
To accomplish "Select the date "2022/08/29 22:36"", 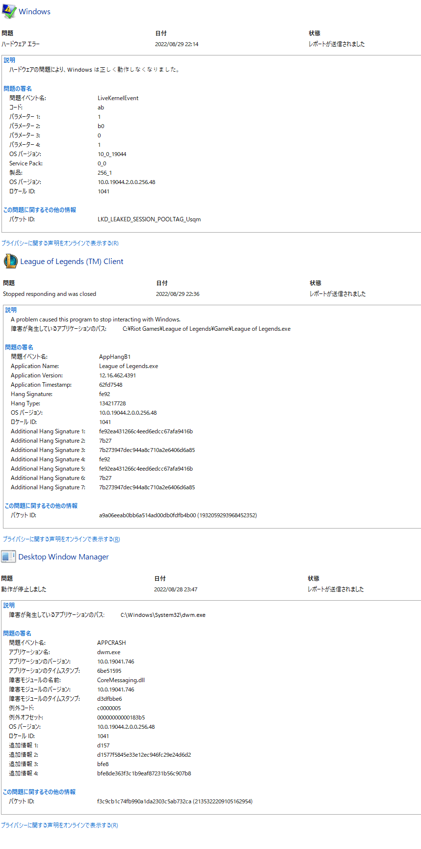I will click(178, 294).
